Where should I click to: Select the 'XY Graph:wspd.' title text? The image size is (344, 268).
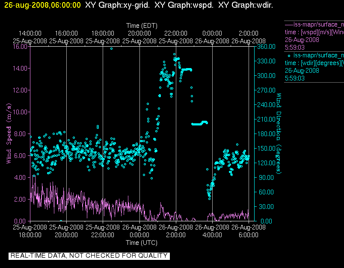point(184,5)
